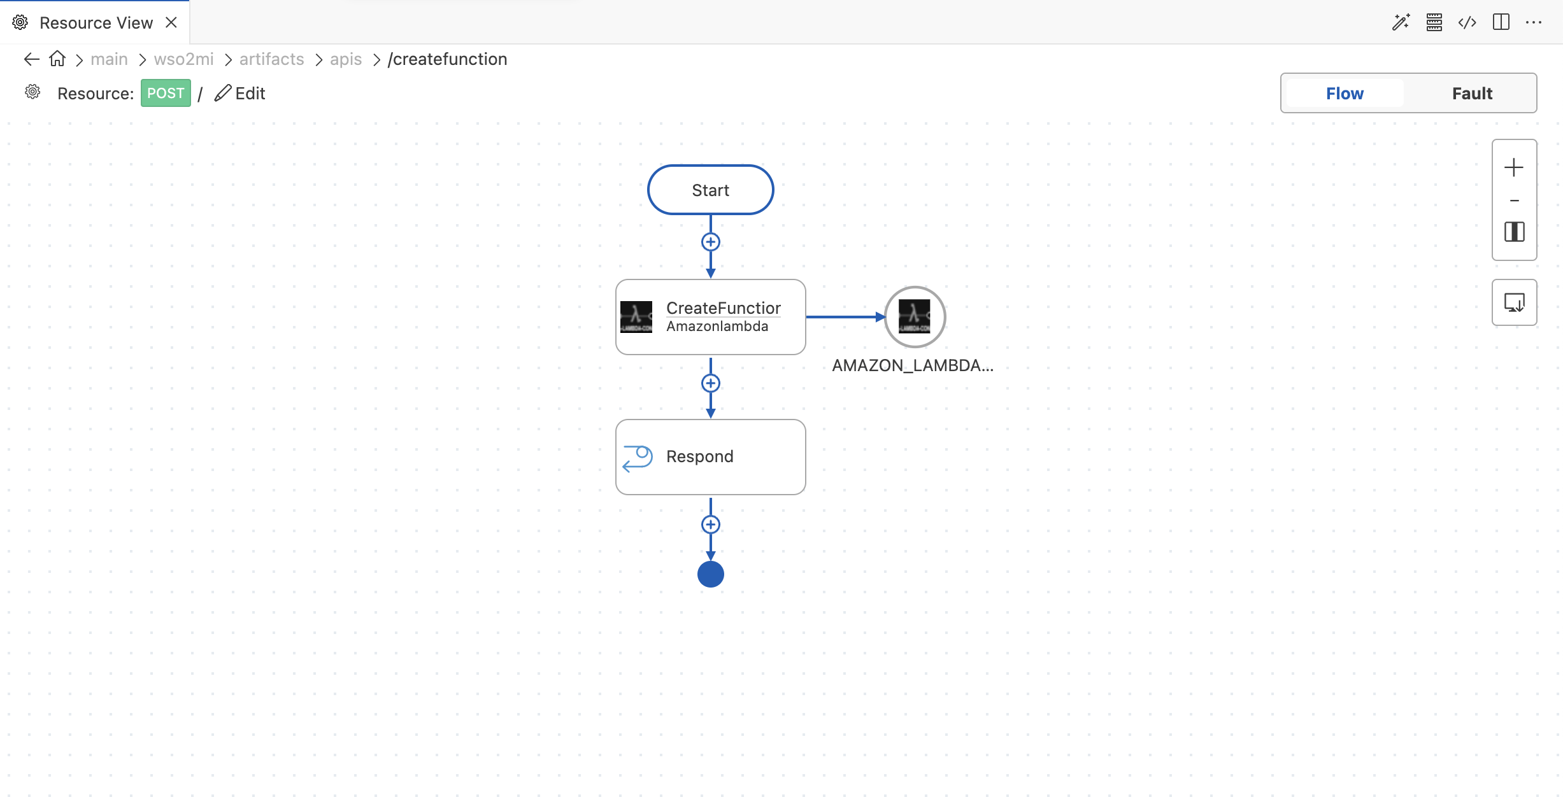Viewport: 1563px width, 797px height.
Task: Go to home via house icon
Action: [x=57, y=59]
